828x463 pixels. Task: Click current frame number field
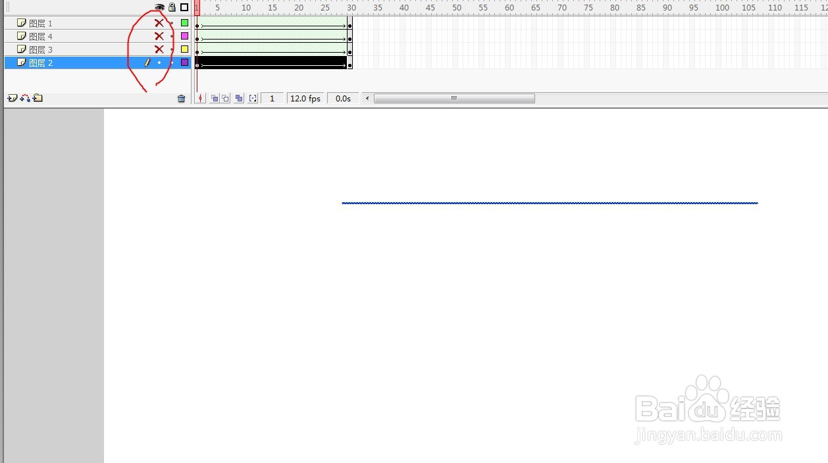click(272, 98)
